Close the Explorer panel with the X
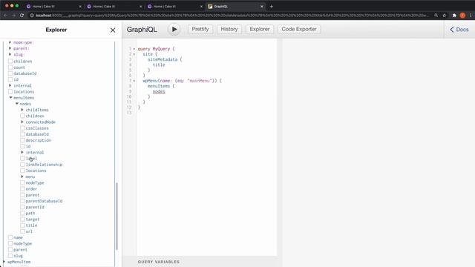475x267 pixels. point(113,30)
